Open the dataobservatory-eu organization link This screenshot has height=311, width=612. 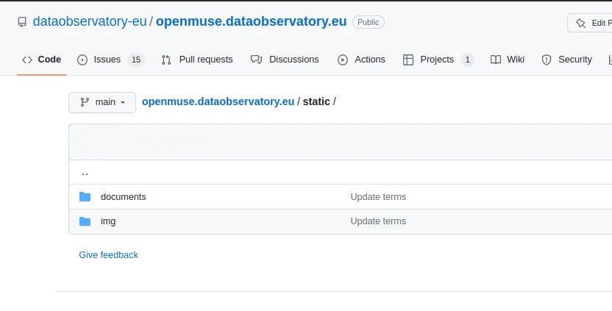[90, 21]
